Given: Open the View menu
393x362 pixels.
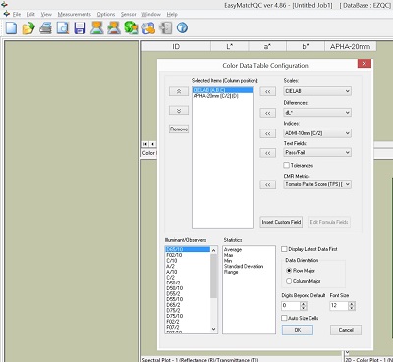Looking at the screenshot, I should click(x=46, y=14).
